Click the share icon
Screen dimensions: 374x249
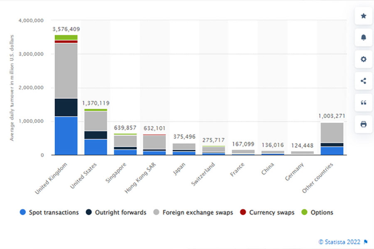pos(363,81)
